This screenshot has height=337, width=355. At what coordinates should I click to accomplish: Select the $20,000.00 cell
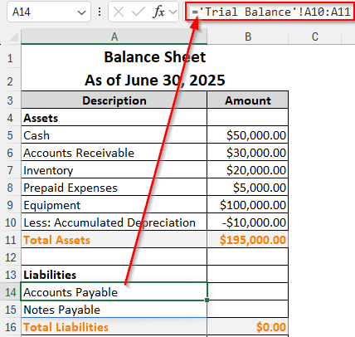pyautogui.click(x=248, y=170)
